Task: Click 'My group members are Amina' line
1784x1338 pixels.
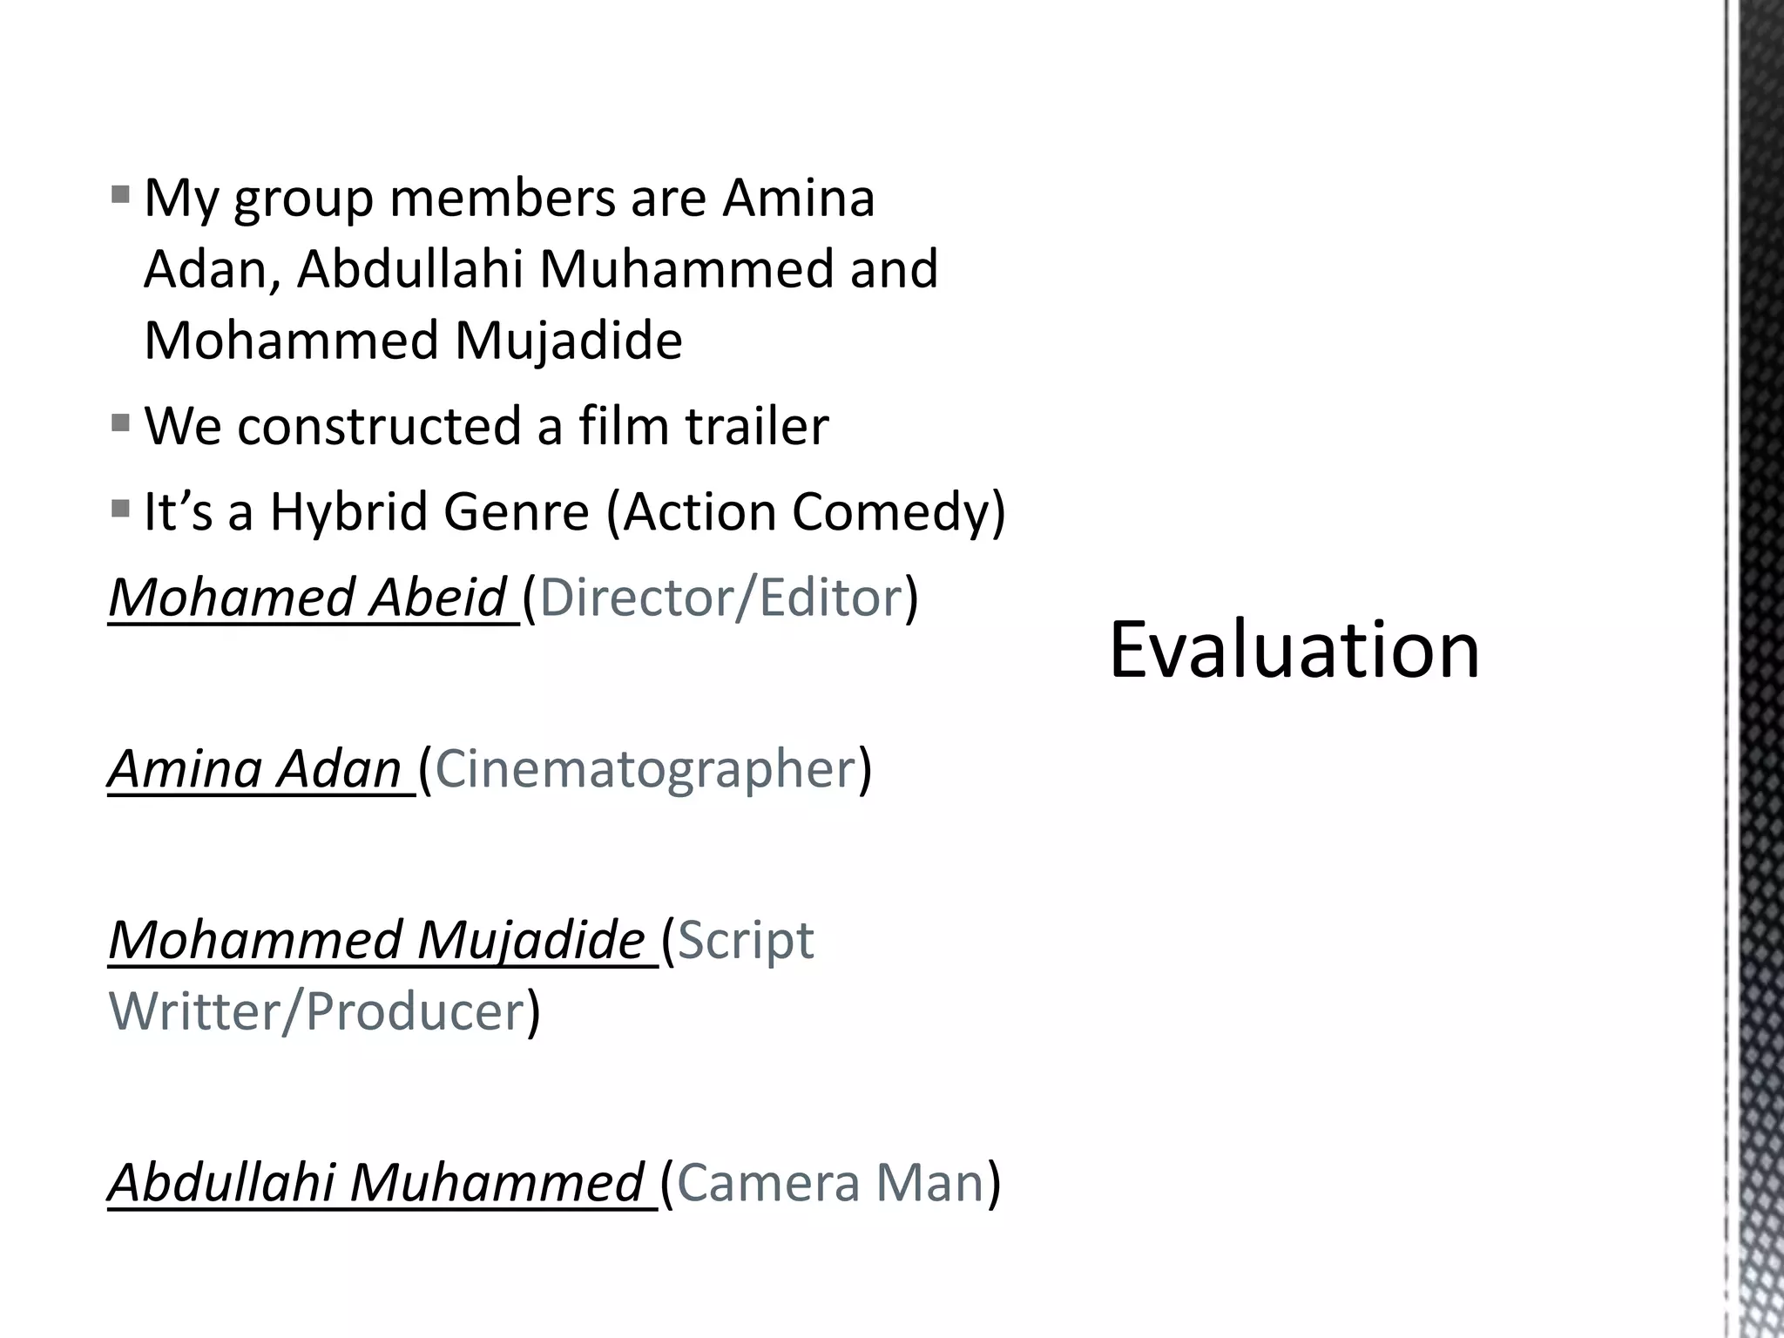Action: [509, 199]
